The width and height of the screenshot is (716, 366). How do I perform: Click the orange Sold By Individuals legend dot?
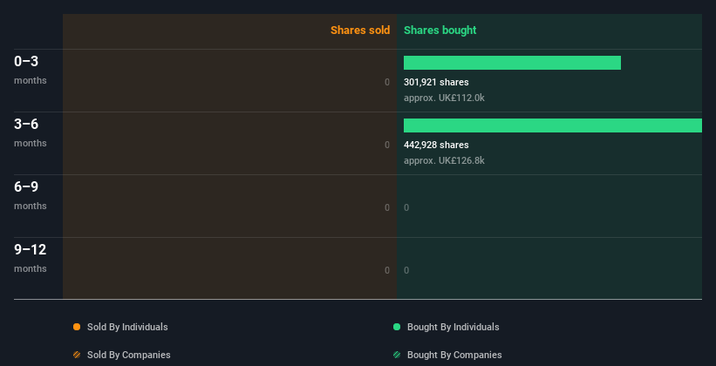(77, 327)
